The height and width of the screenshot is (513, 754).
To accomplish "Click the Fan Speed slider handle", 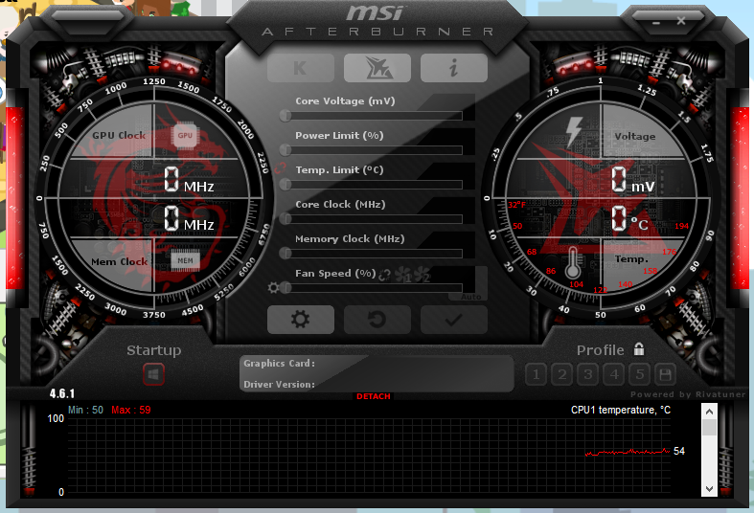I will (x=286, y=288).
